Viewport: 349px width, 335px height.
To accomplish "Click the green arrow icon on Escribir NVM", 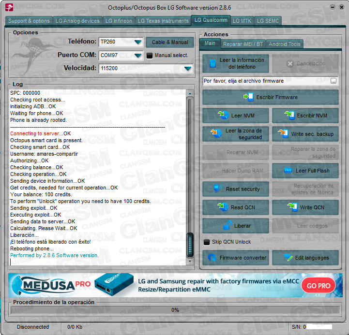I will 289,115.
